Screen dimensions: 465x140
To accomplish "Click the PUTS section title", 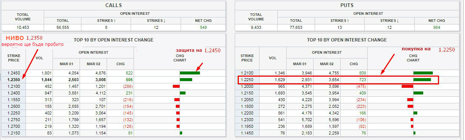I will coord(347,6).
